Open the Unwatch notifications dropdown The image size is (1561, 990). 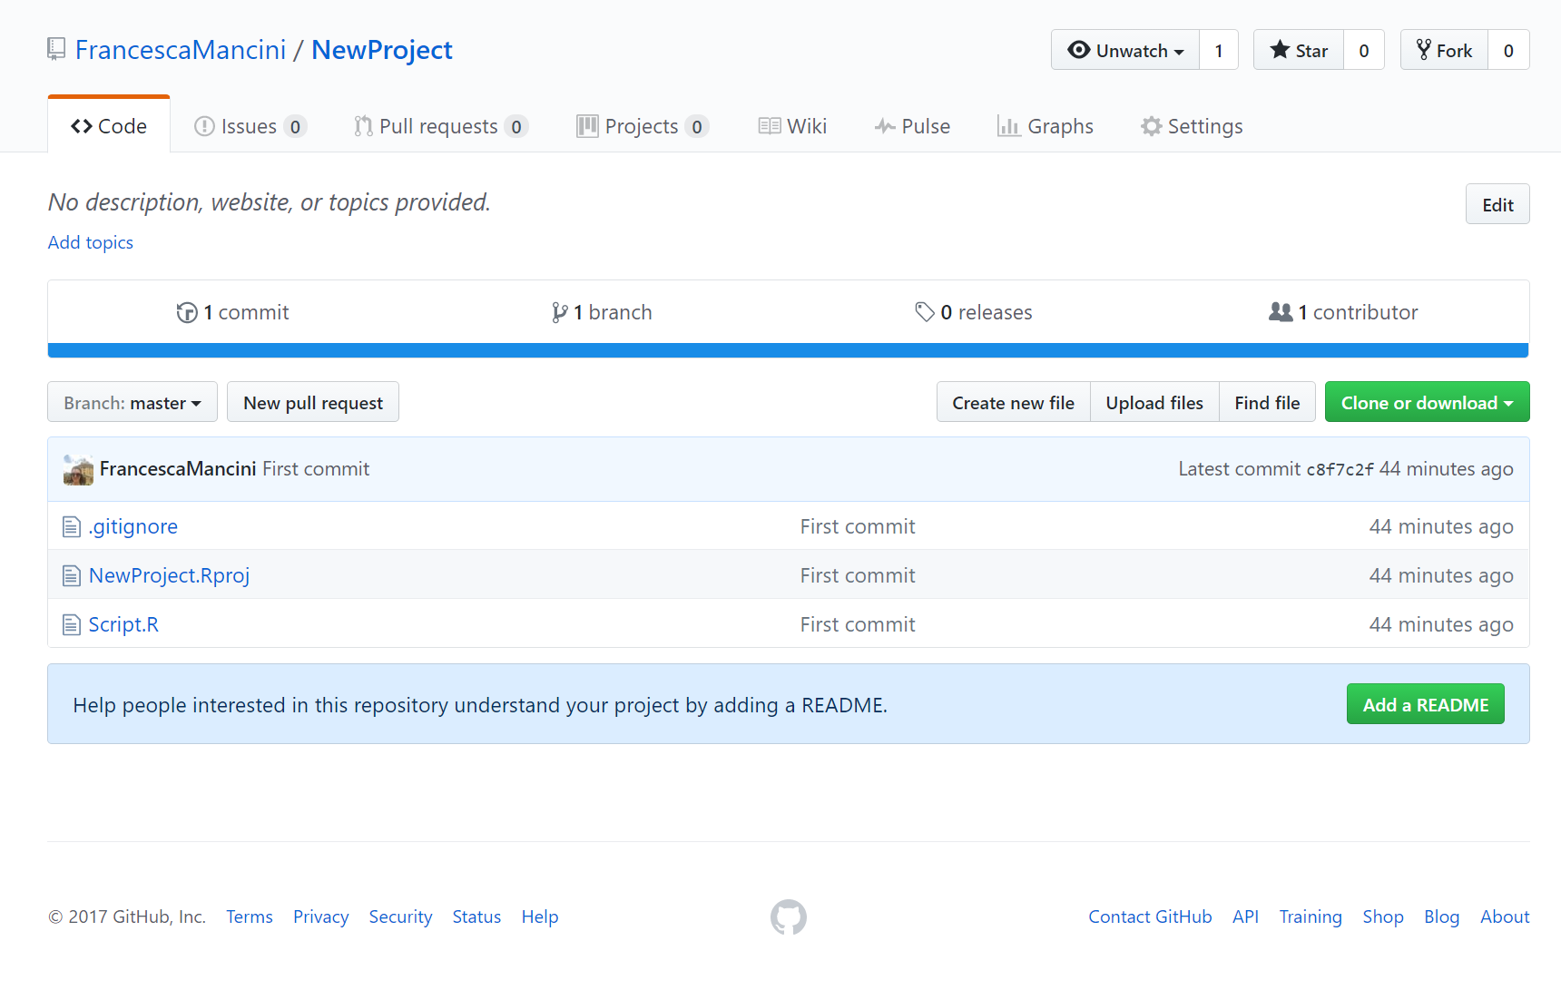point(1125,50)
